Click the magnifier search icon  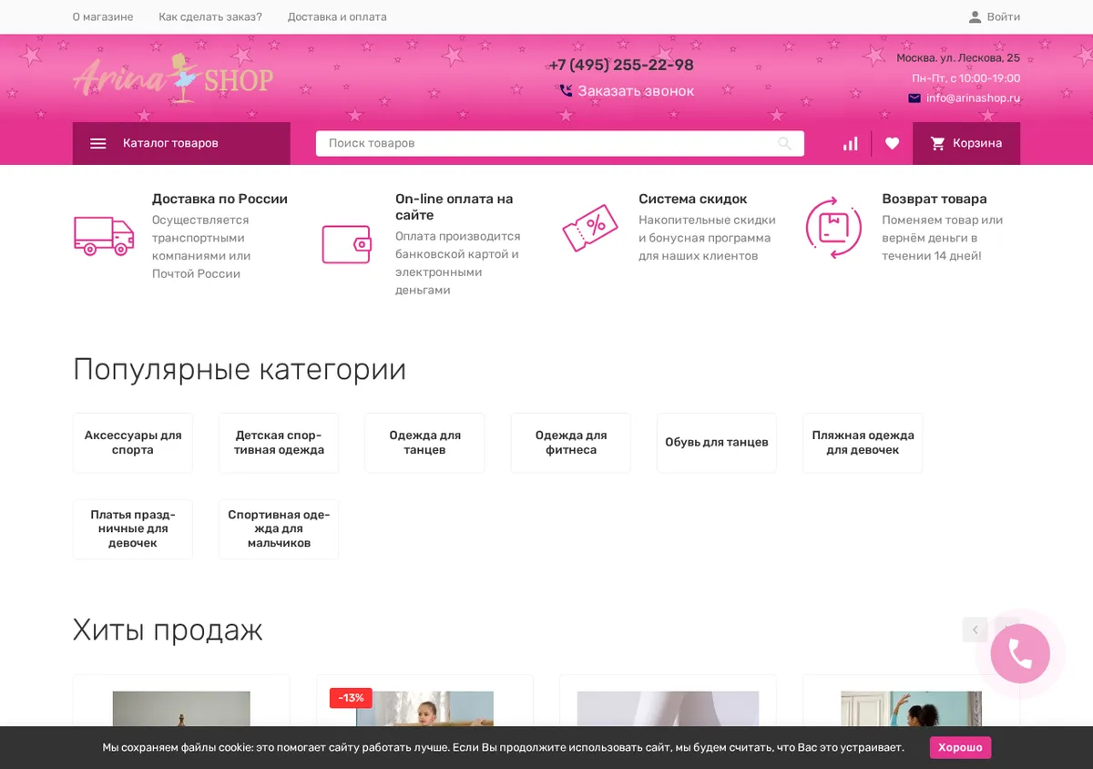click(784, 143)
